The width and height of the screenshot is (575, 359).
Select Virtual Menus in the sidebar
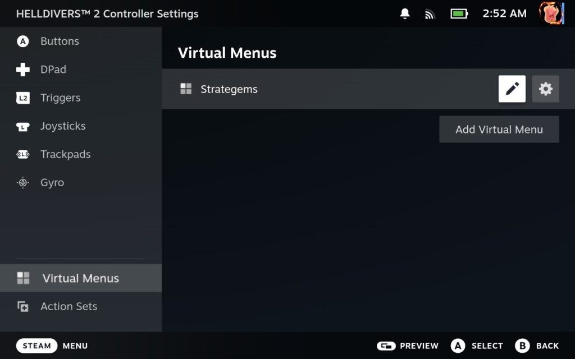pyautogui.click(x=81, y=278)
